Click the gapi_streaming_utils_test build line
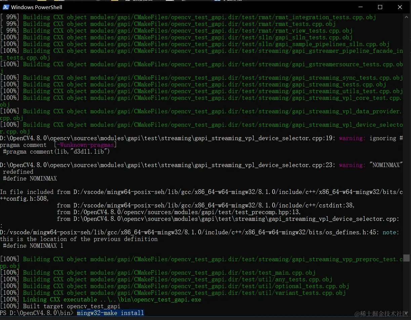Image resolution: width=411 pixels, height=320 pixels. 201,91
